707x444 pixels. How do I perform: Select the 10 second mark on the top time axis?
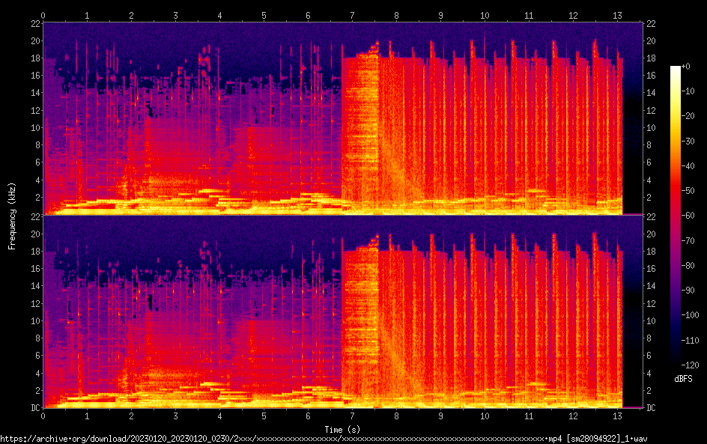pos(485,15)
